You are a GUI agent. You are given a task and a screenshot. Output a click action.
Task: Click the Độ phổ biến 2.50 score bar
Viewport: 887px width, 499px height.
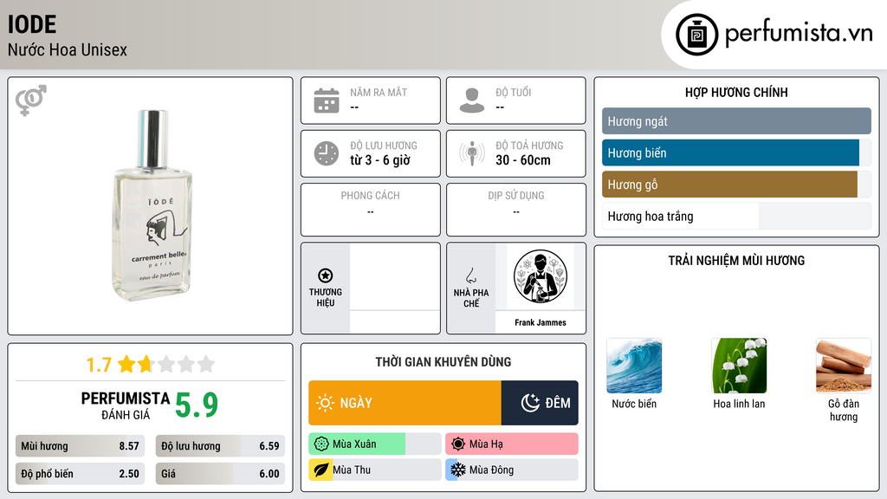click(x=81, y=474)
